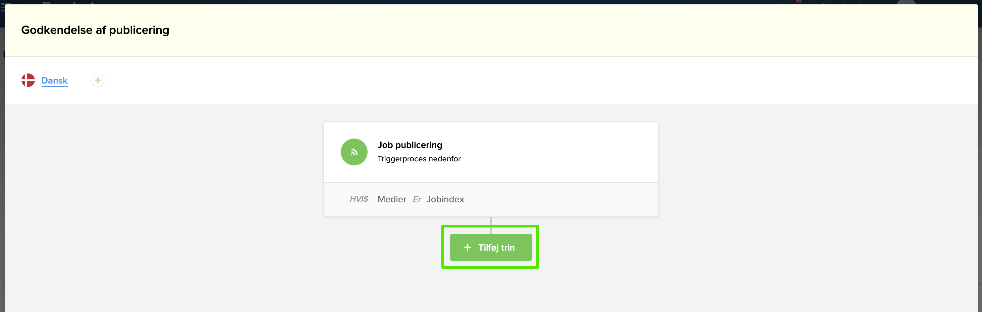982x312 pixels.
Task: Add a new language with the plus icon
Action: (x=98, y=80)
